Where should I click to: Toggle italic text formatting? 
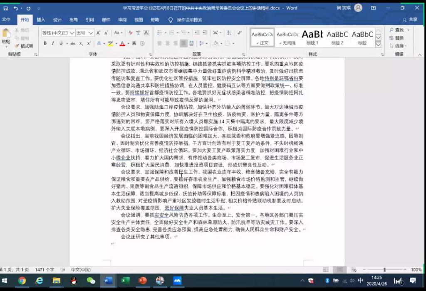pos(52,43)
